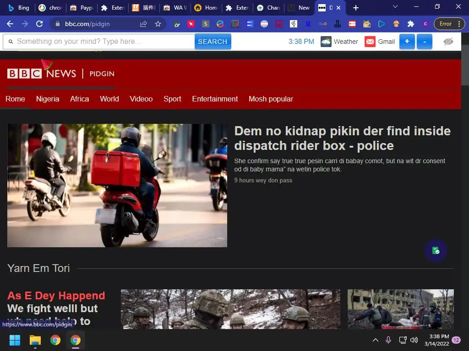Click the blue plus button

[x=407, y=42]
